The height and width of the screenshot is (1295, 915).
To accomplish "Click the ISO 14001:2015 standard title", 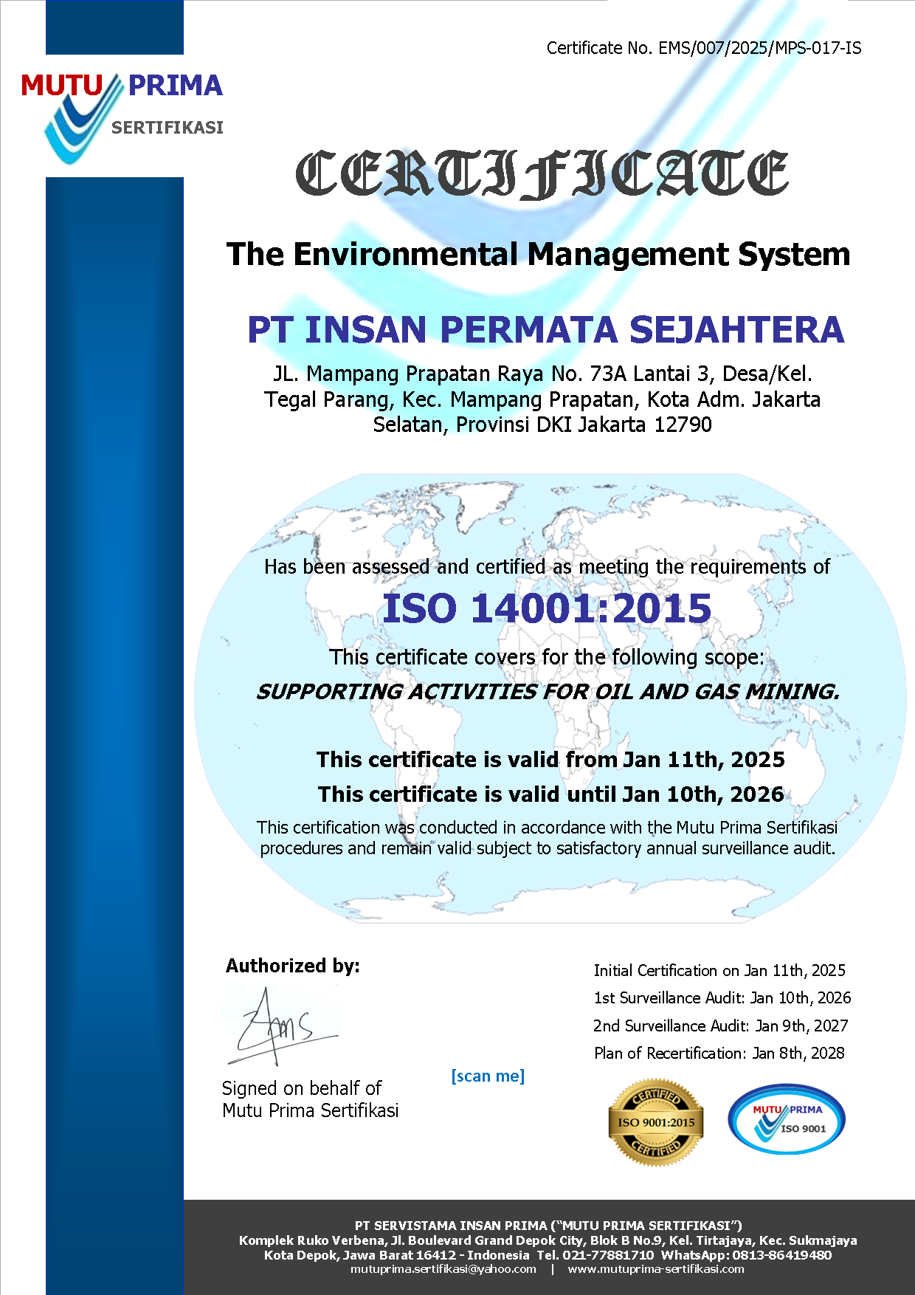I will (546, 608).
